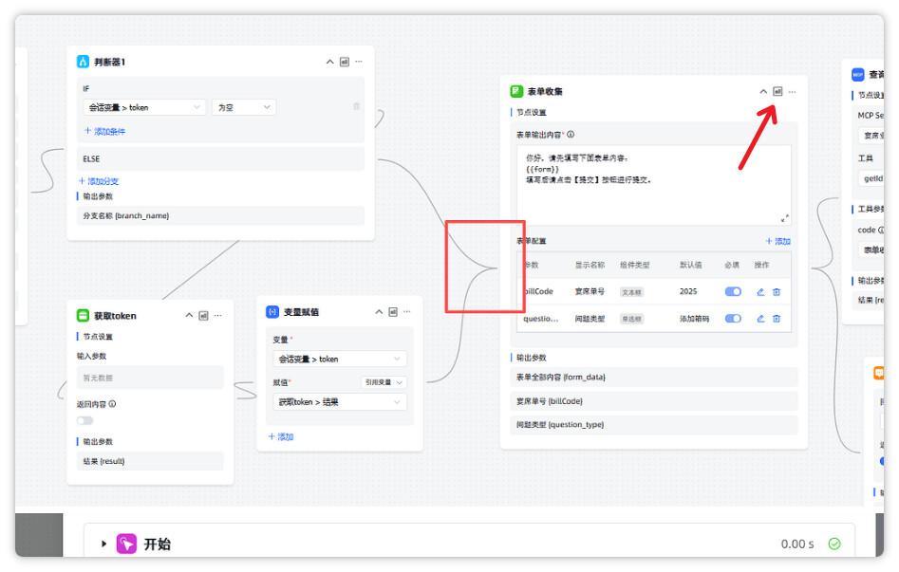
Task: Open the more options menu of 表单收集
Action: point(792,91)
